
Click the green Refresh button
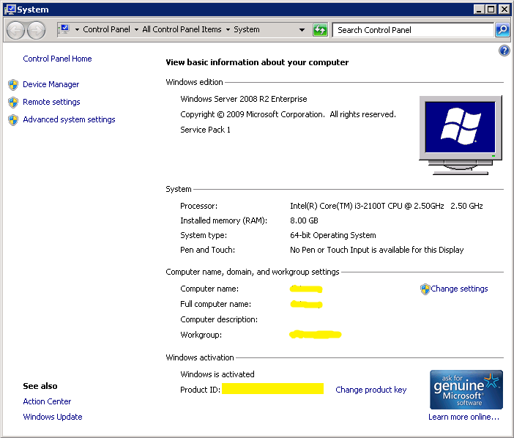click(x=320, y=30)
